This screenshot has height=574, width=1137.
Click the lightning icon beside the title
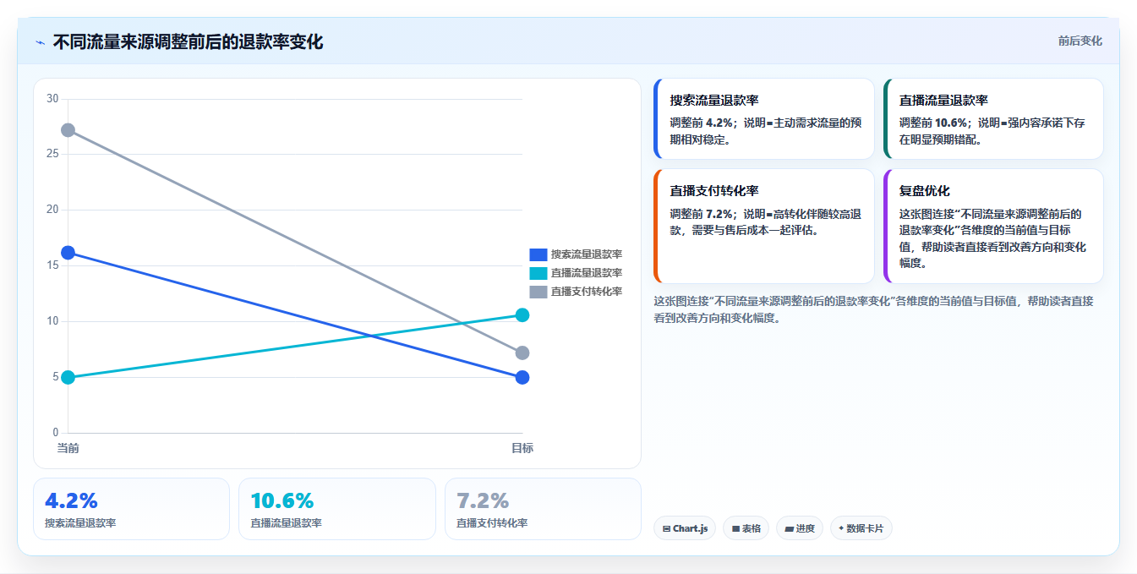(x=40, y=42)
